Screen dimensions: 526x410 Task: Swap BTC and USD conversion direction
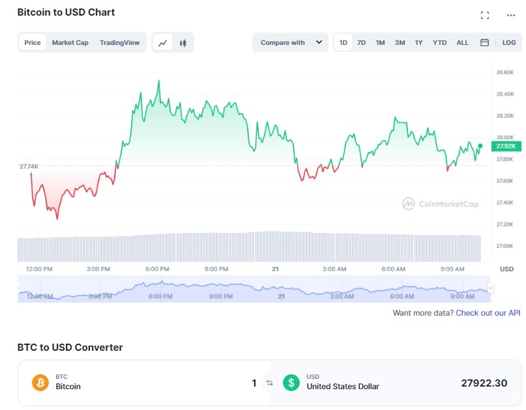(269, 383)
